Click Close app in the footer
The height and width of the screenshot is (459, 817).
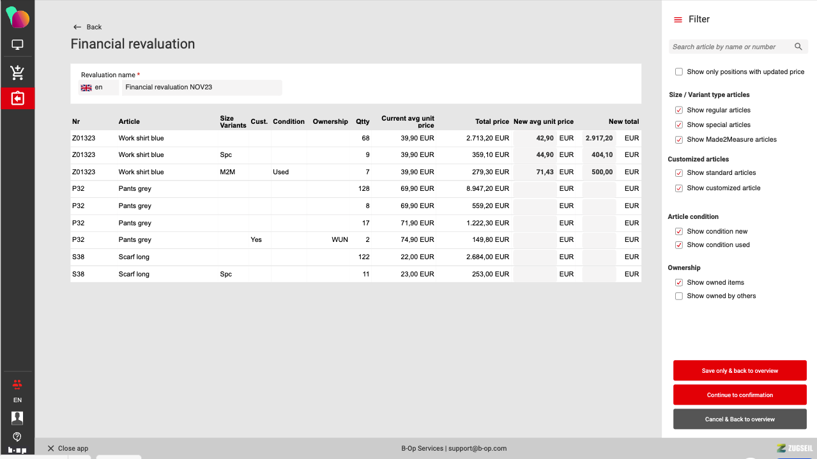coord(68,448)
